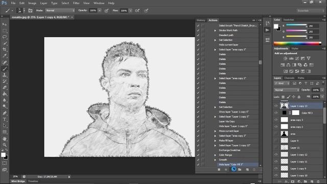This screenshot has height=184, width=327.
Task: Open the Image menu
Action: 32,3
